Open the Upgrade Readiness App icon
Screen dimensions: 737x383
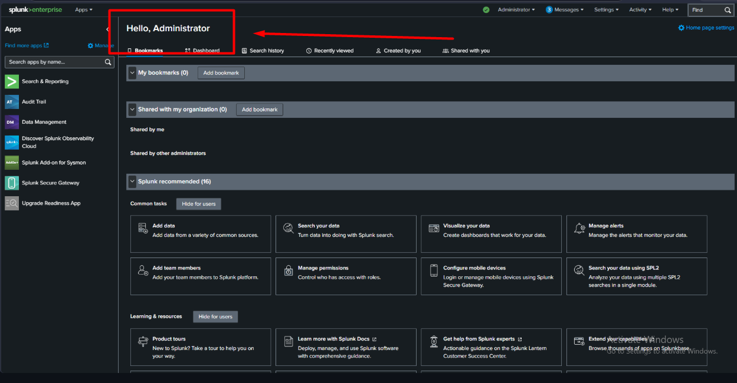click(12, 203)
